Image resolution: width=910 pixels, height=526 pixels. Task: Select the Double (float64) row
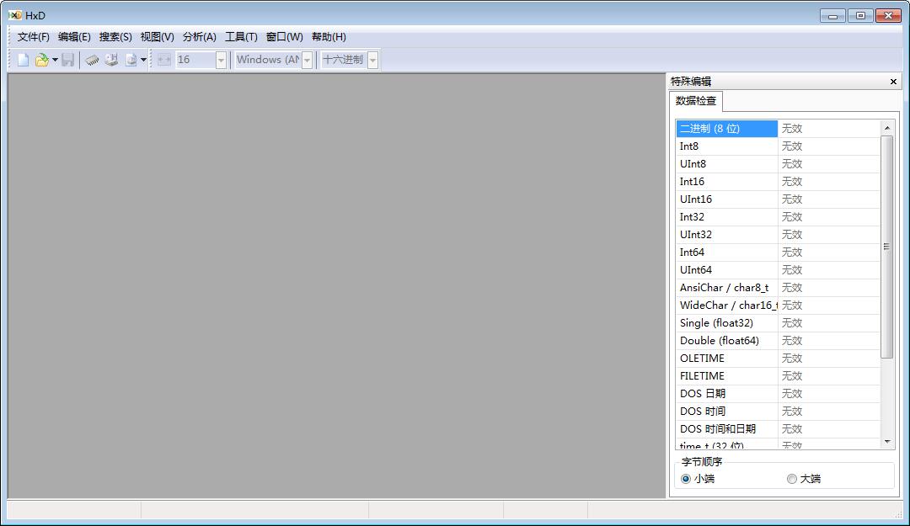click(x=778, y=340)
